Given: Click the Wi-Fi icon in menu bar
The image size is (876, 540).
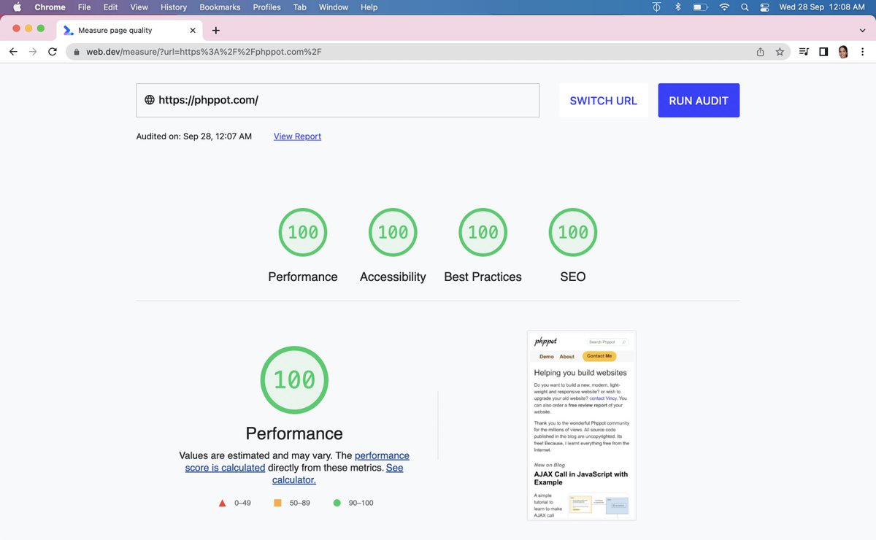Looking at the screenshot, I should point(724,7).
